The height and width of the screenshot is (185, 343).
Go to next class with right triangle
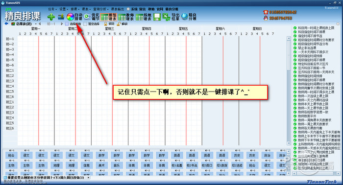62,23
